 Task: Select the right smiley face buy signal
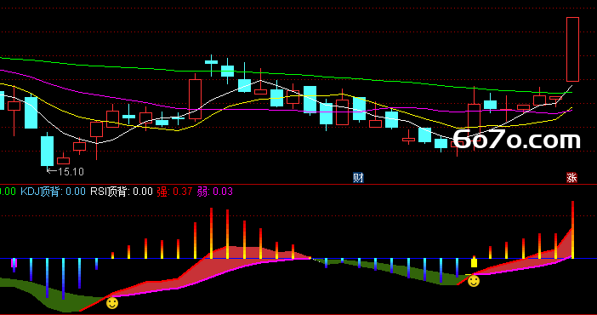point(474,281)
